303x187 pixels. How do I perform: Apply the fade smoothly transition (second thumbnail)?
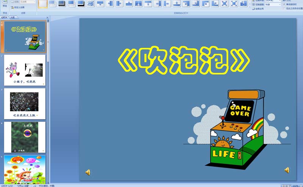(x=52, y=3)
